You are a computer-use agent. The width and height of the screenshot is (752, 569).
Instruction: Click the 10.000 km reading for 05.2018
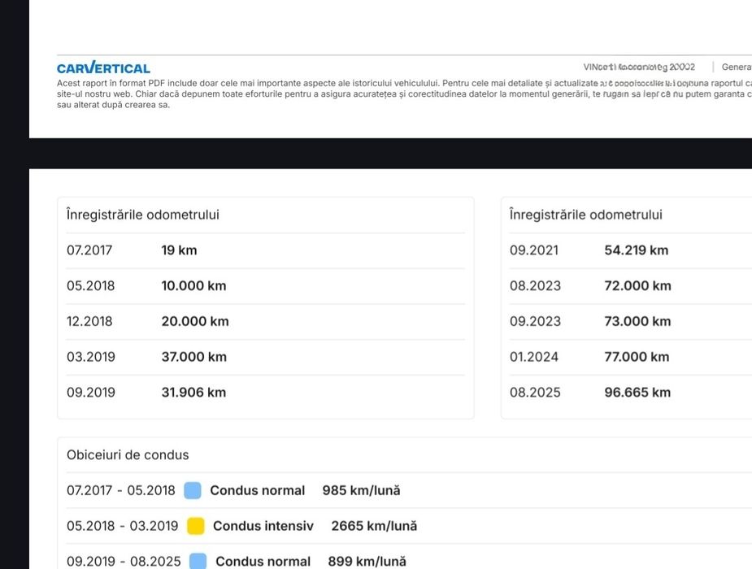click(x=193, y=285)
